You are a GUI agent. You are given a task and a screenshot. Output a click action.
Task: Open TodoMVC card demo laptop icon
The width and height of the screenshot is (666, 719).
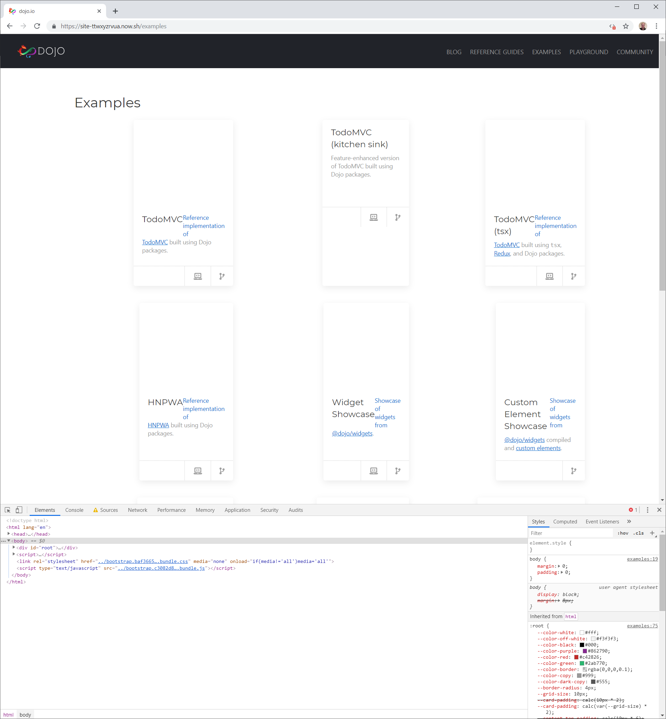[x=197, y=276]
